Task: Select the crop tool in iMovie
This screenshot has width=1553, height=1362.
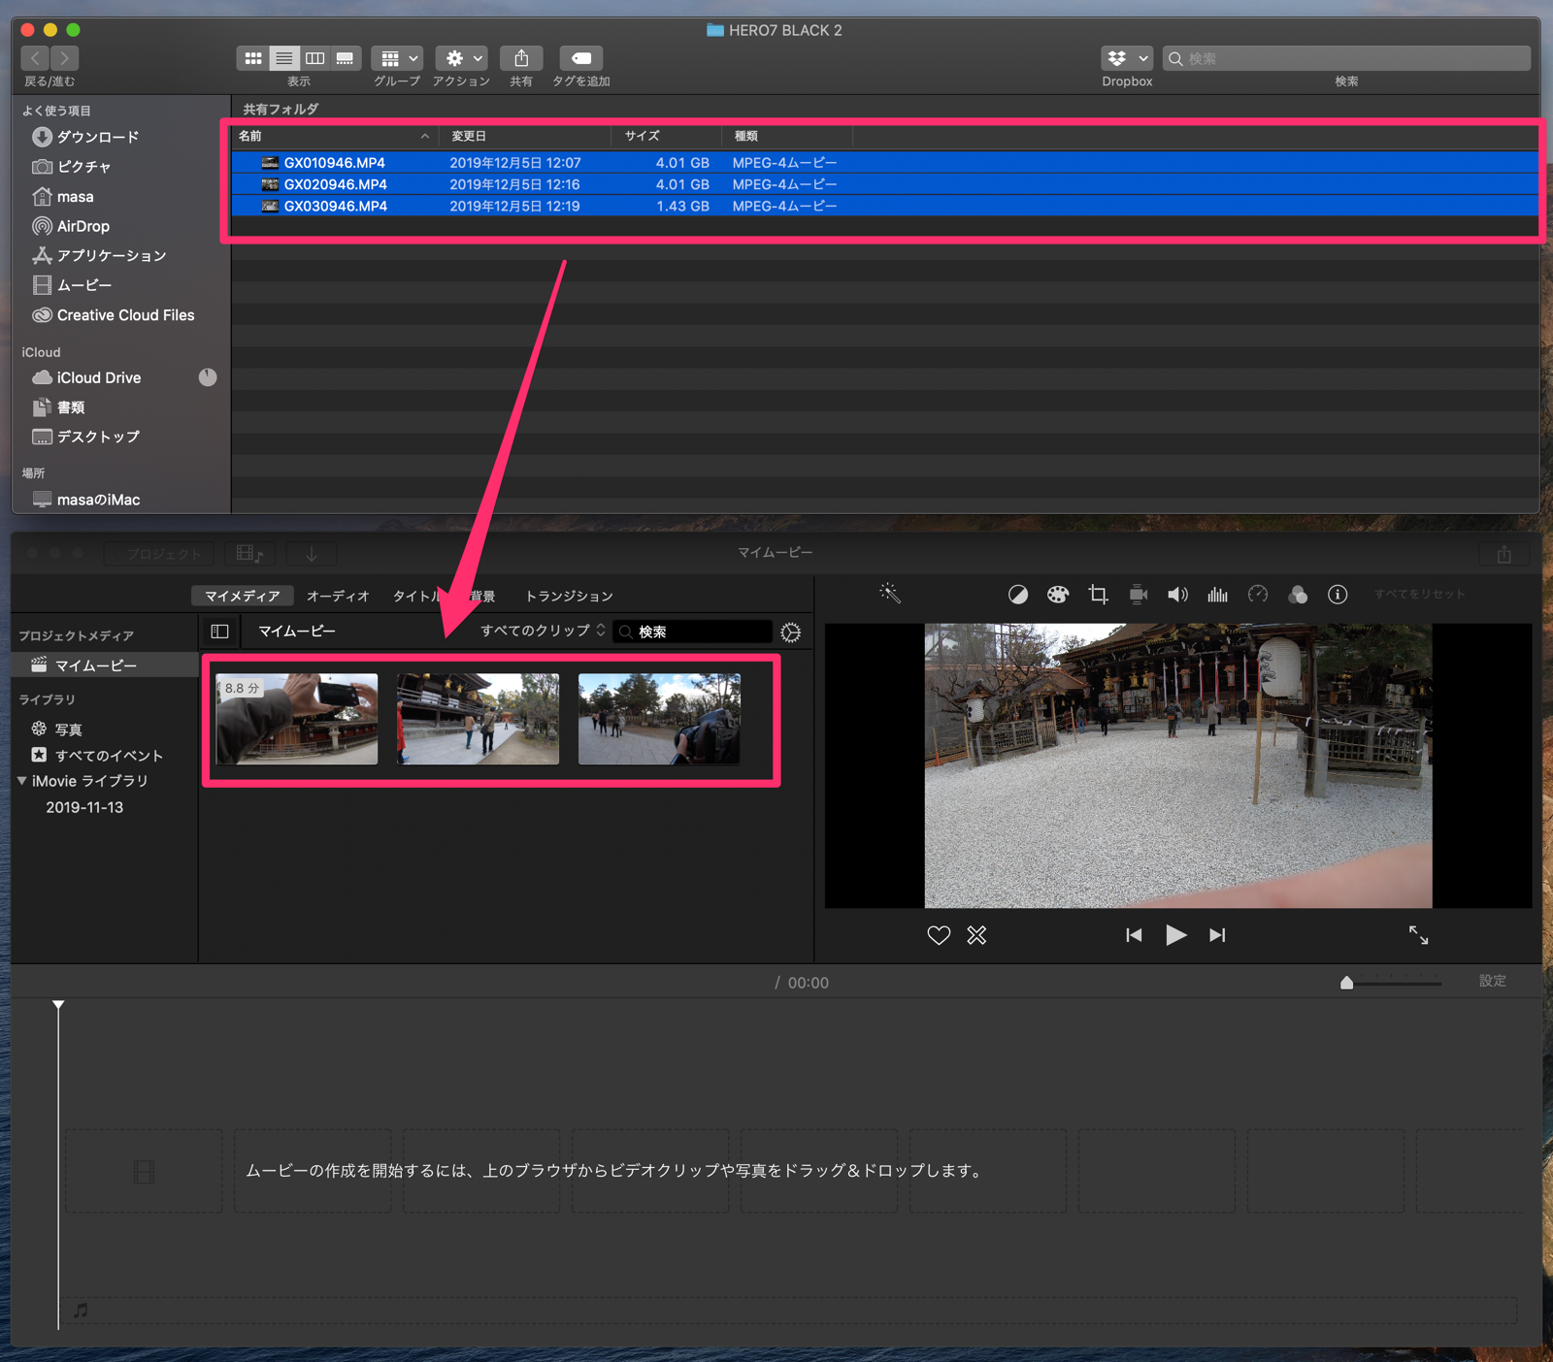Action: [1098, 595]
